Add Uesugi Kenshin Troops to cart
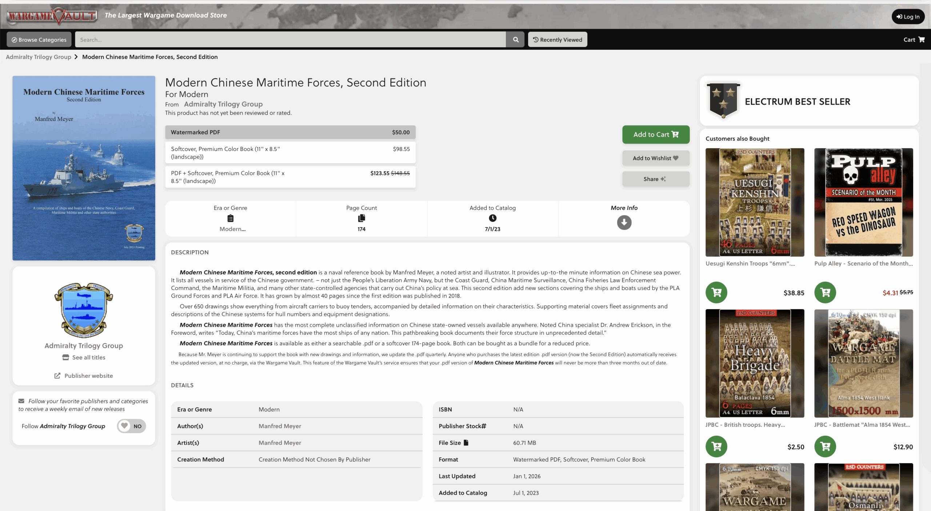 (716, 292)
